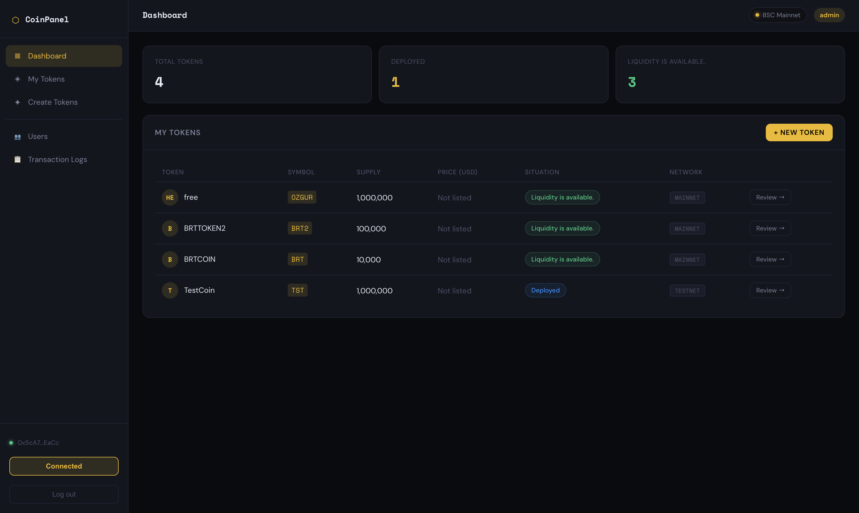
Task: Open the admin account menu
Action: pos(829,15)
